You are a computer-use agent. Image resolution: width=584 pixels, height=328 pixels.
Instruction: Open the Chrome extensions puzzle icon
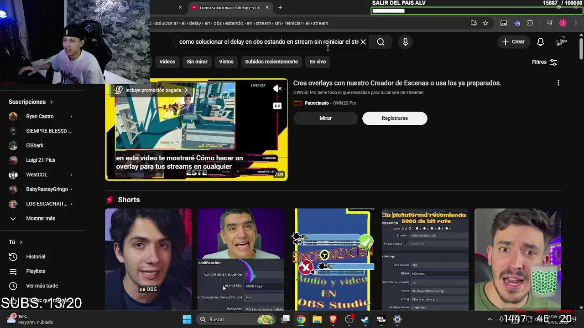530,23
